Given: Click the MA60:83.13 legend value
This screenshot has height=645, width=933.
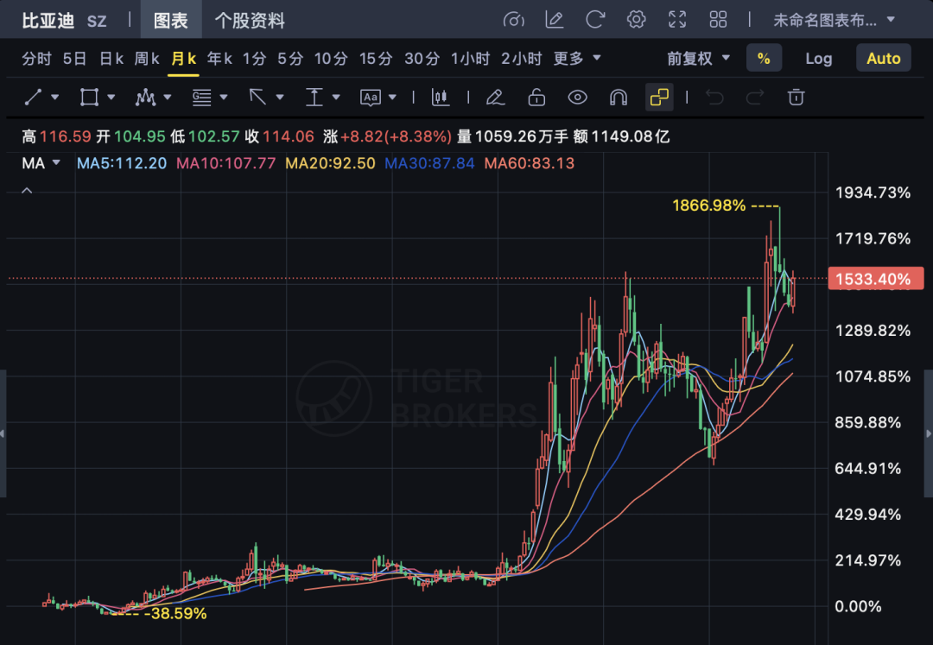Looking at the screenshot, I should pyautogui.click(x=529, y=163).
